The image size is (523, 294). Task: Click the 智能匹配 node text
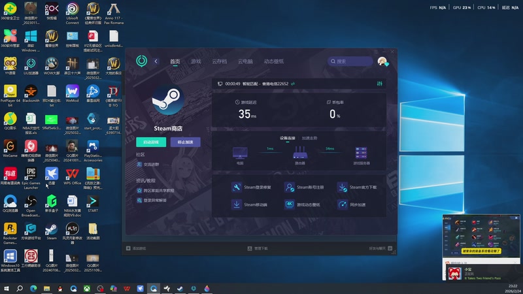point(250,84)
